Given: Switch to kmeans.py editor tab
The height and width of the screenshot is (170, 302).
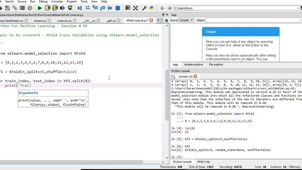Looking at the screenshot, I should [x=40, y=21].
